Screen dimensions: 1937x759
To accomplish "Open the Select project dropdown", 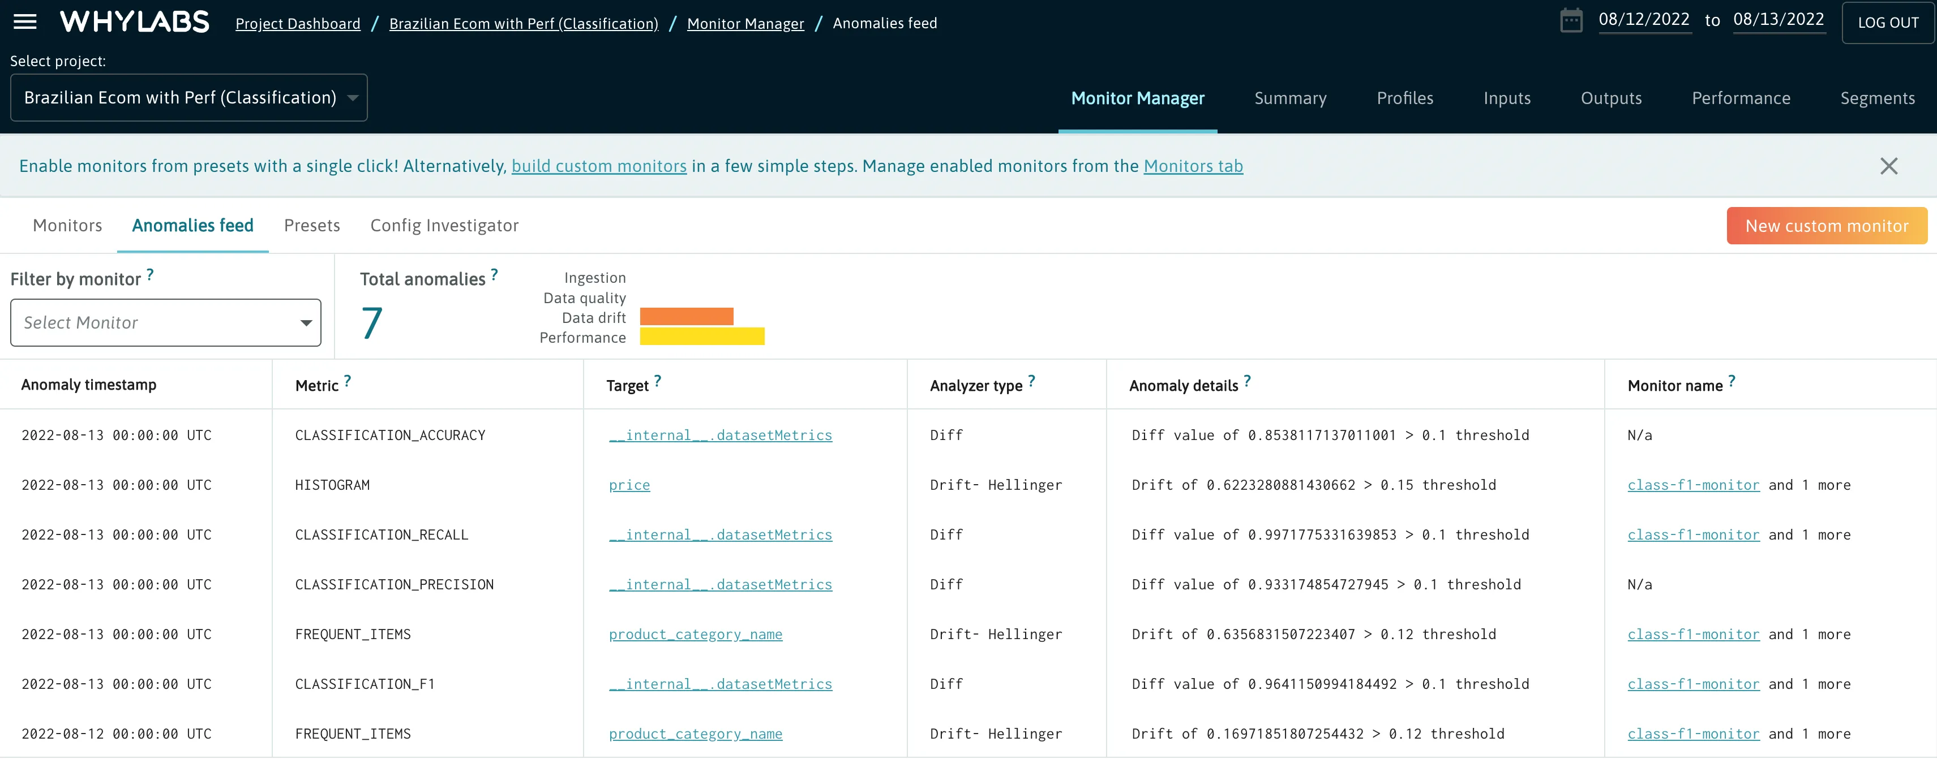I will click(x=188, y=98).
